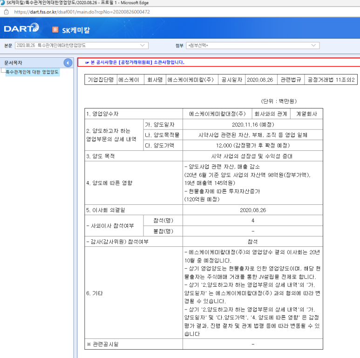Click the 에스케이 group name cell
Image resolution: width=360 pixels, height=358 pixels.
pos(130,80)
